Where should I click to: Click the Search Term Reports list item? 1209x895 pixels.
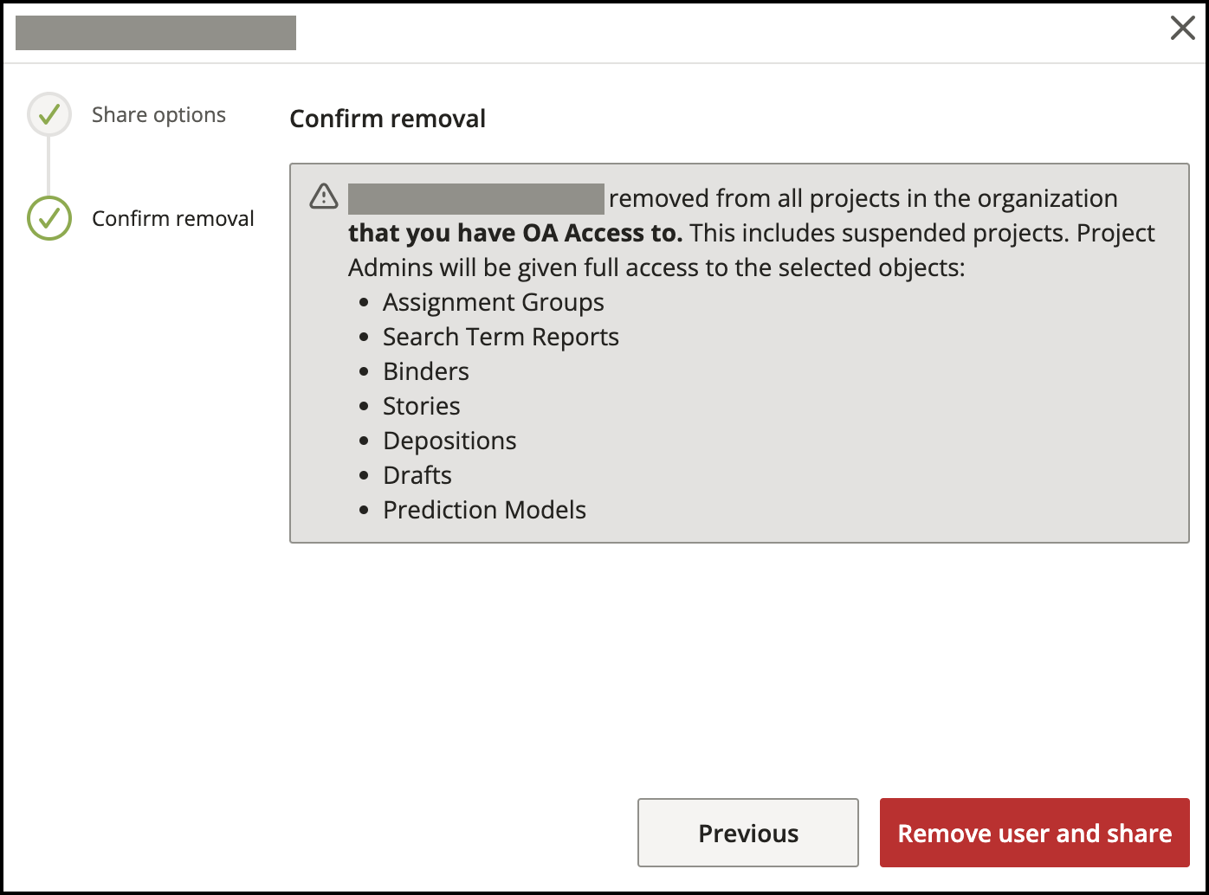(501, 337)
